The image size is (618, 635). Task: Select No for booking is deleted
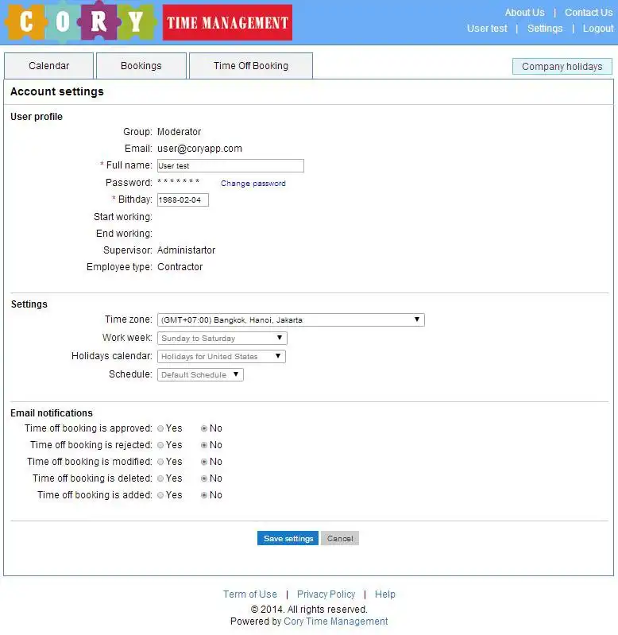point(204,478)
